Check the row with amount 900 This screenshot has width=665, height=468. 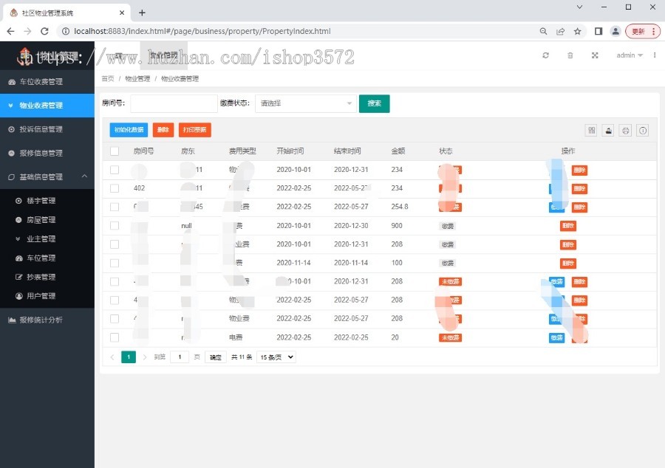pos(115,226)
